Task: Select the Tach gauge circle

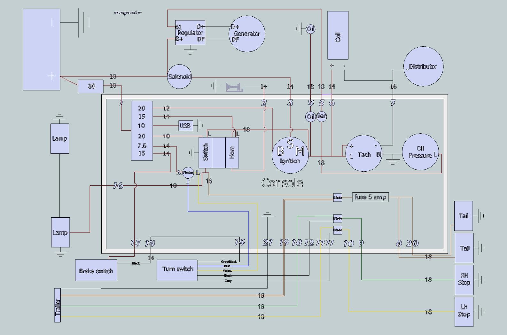Action: (364, 153)
